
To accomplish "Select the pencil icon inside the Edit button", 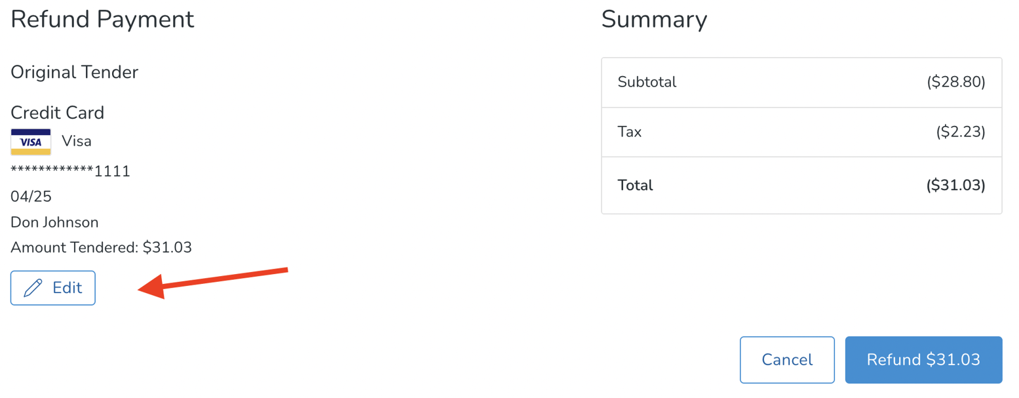I will point(34,287).
